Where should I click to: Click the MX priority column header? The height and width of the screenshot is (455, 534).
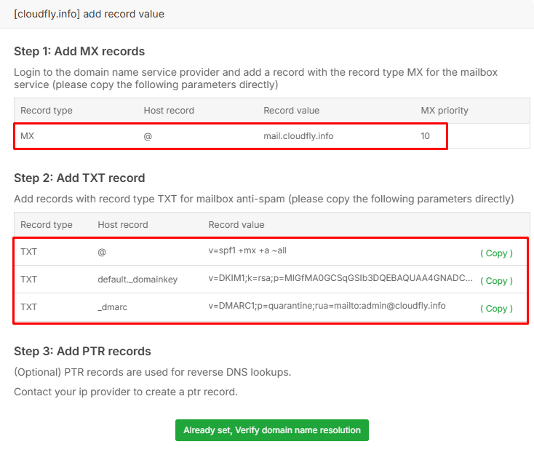pos(445,111)
